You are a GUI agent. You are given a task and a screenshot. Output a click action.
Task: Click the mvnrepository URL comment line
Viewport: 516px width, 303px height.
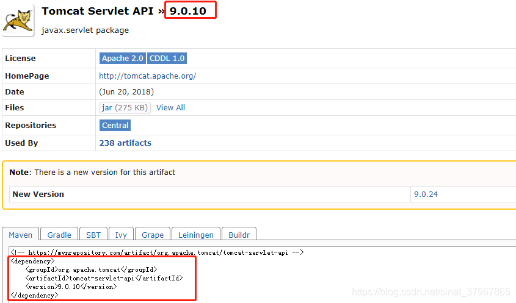158,252
